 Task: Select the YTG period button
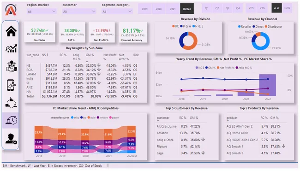pyautogui.click(x=262, y=8)
